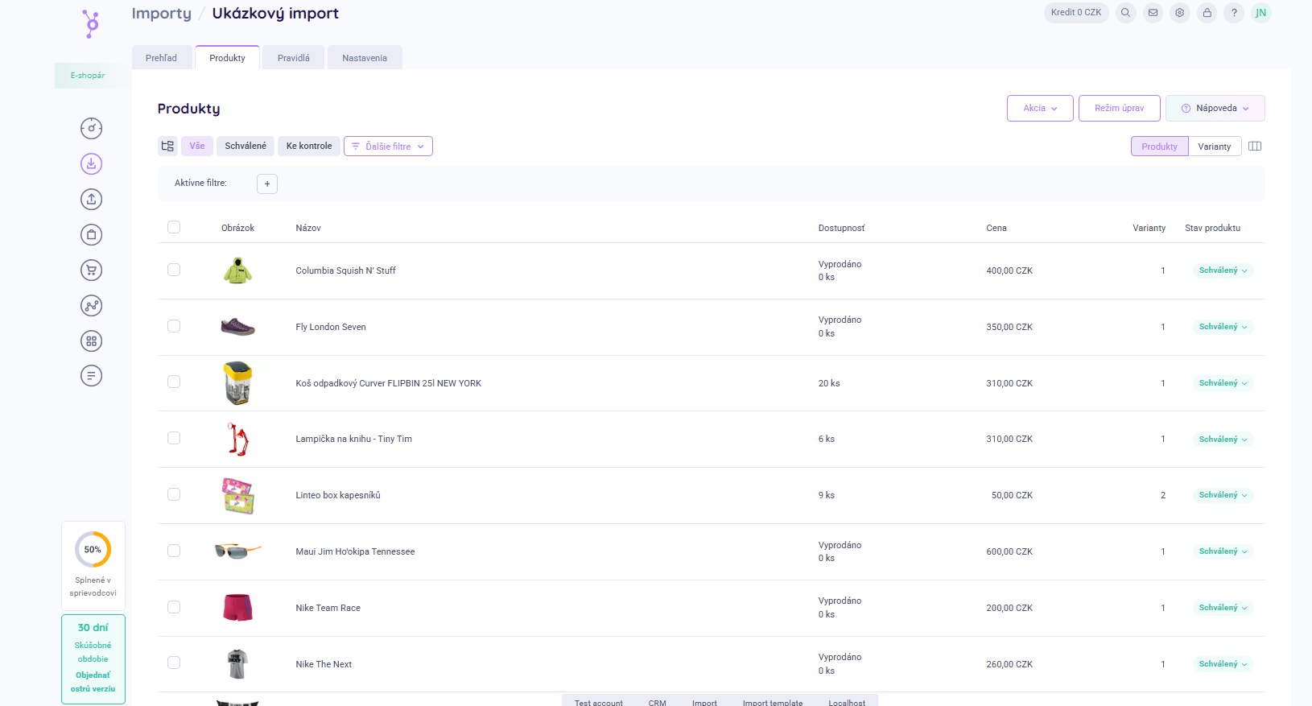Open the mail messages icon
Screen dimensions: 1312x706
pyautogui.click(x=1153, y=13)
